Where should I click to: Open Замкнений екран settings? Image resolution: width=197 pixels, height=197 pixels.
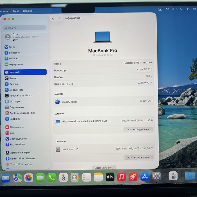pyautogui.click(x=18, y=153)
